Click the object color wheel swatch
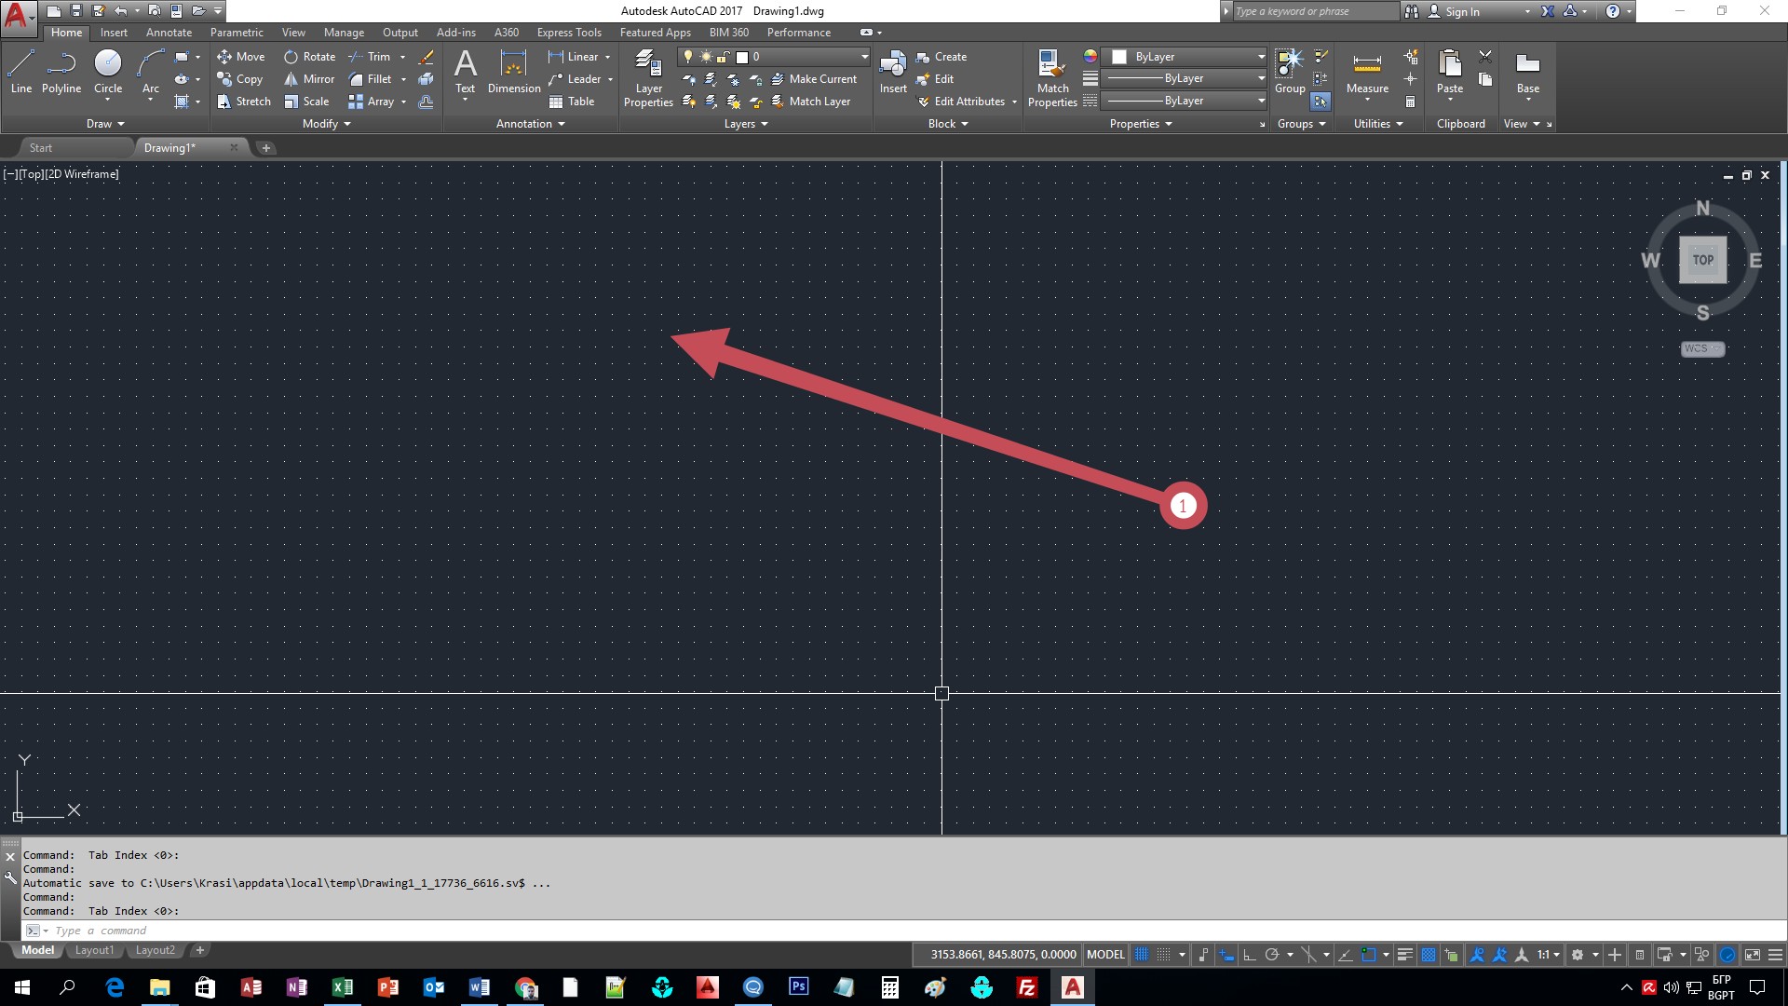Screen dimensions: 1788x1006 click(1090, 56)
